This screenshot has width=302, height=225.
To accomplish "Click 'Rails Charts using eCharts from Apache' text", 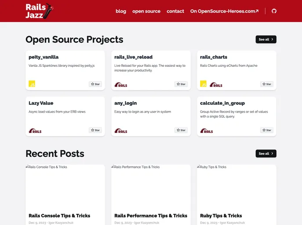I will [229, 65].
